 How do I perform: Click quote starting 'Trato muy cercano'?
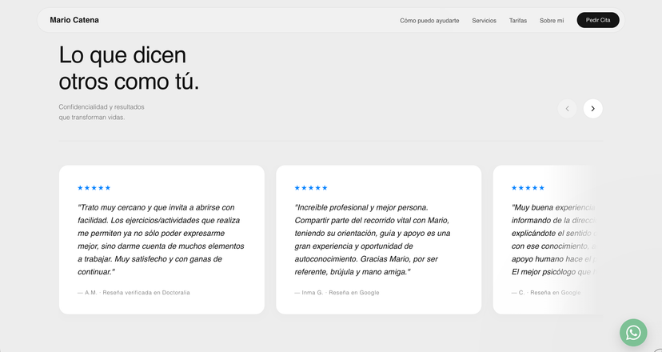(161, 239)
